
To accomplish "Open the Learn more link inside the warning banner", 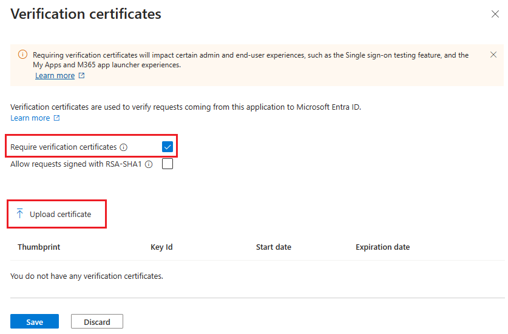I will [55, 76].
